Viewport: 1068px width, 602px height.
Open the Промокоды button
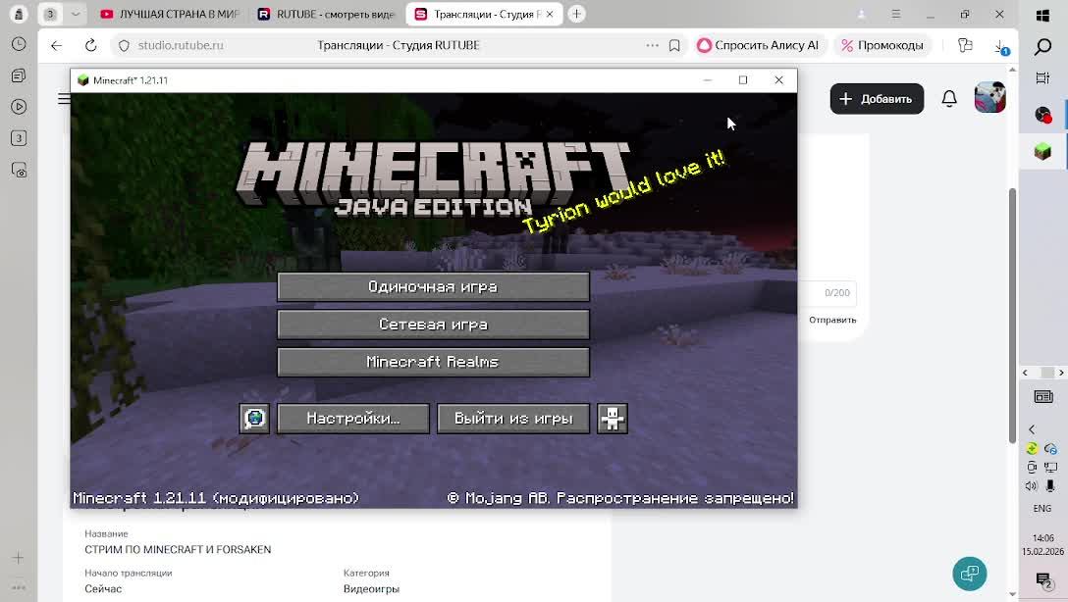point(882,45)
